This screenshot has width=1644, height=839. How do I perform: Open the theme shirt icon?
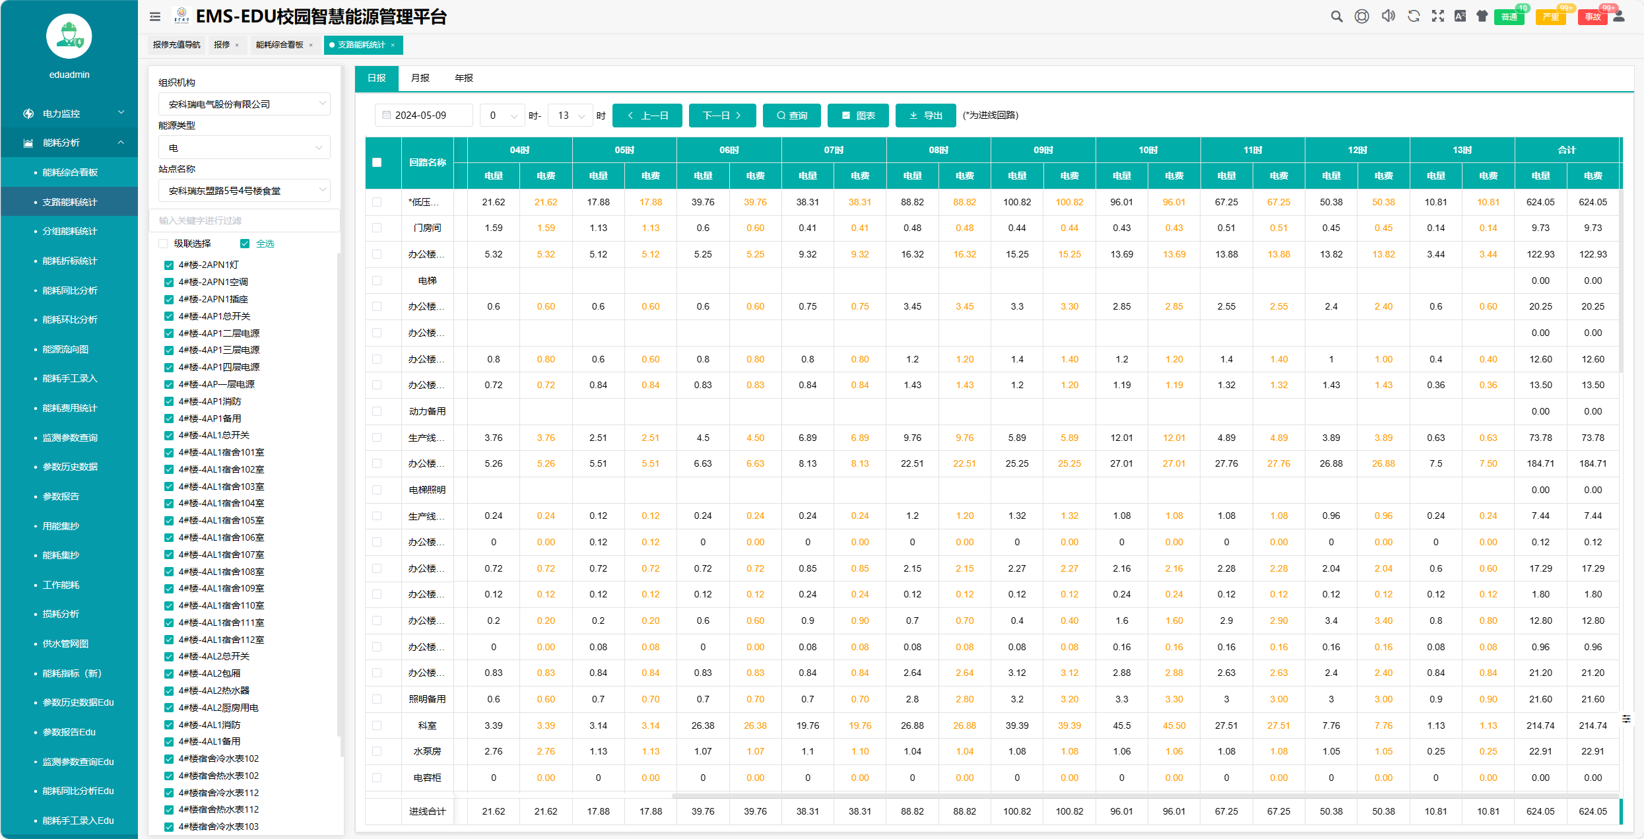pos(1482,17)
